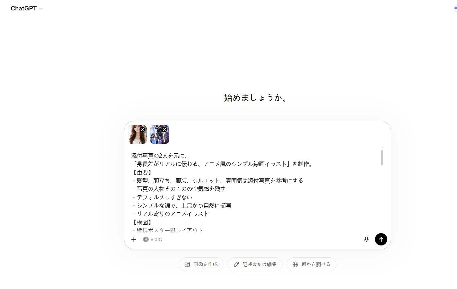
Task: Click the line リアル寄りのアニメイラスト
Action: [170, 214]
